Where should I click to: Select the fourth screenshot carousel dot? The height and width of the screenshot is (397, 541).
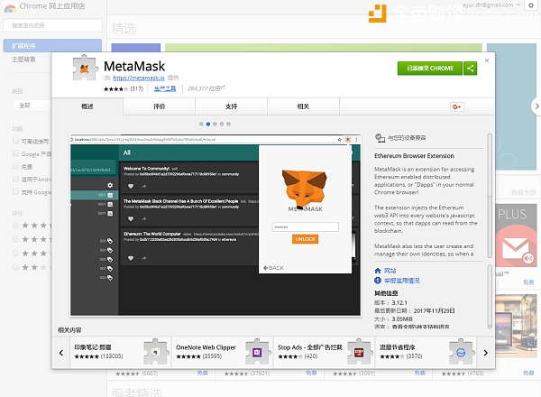pyautogui.click(x=222, y=124)
